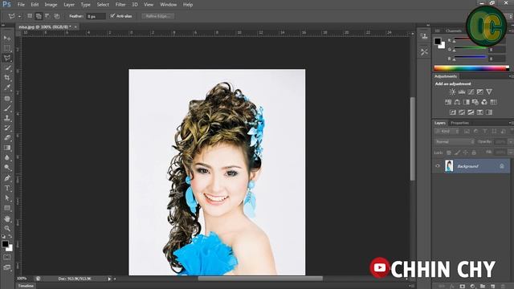Open the Adjustments panel flyout menu
Image resolution: width=514 pixels, height=289 pixels.
[511, 76]
